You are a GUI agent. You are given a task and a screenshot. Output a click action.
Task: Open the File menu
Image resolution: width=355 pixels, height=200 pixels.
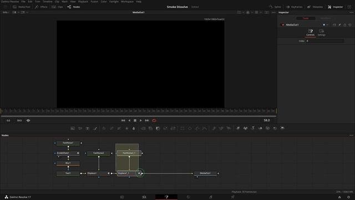pyautogui.click(x=23, y=2)
